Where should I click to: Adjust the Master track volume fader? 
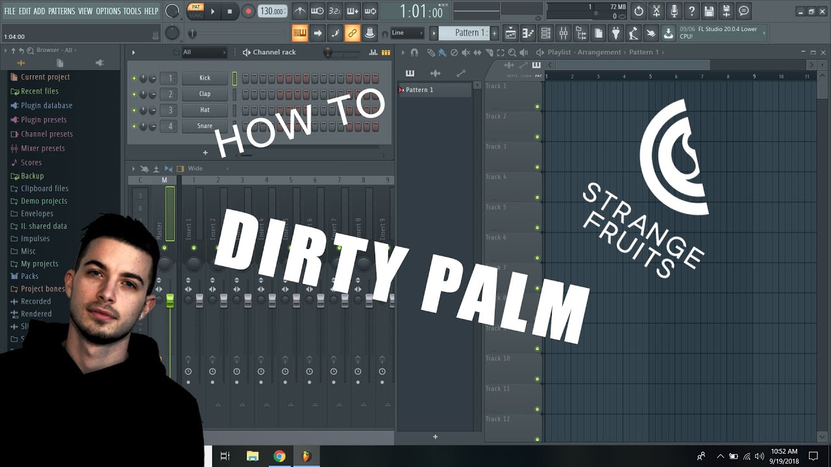click(170, 300)
